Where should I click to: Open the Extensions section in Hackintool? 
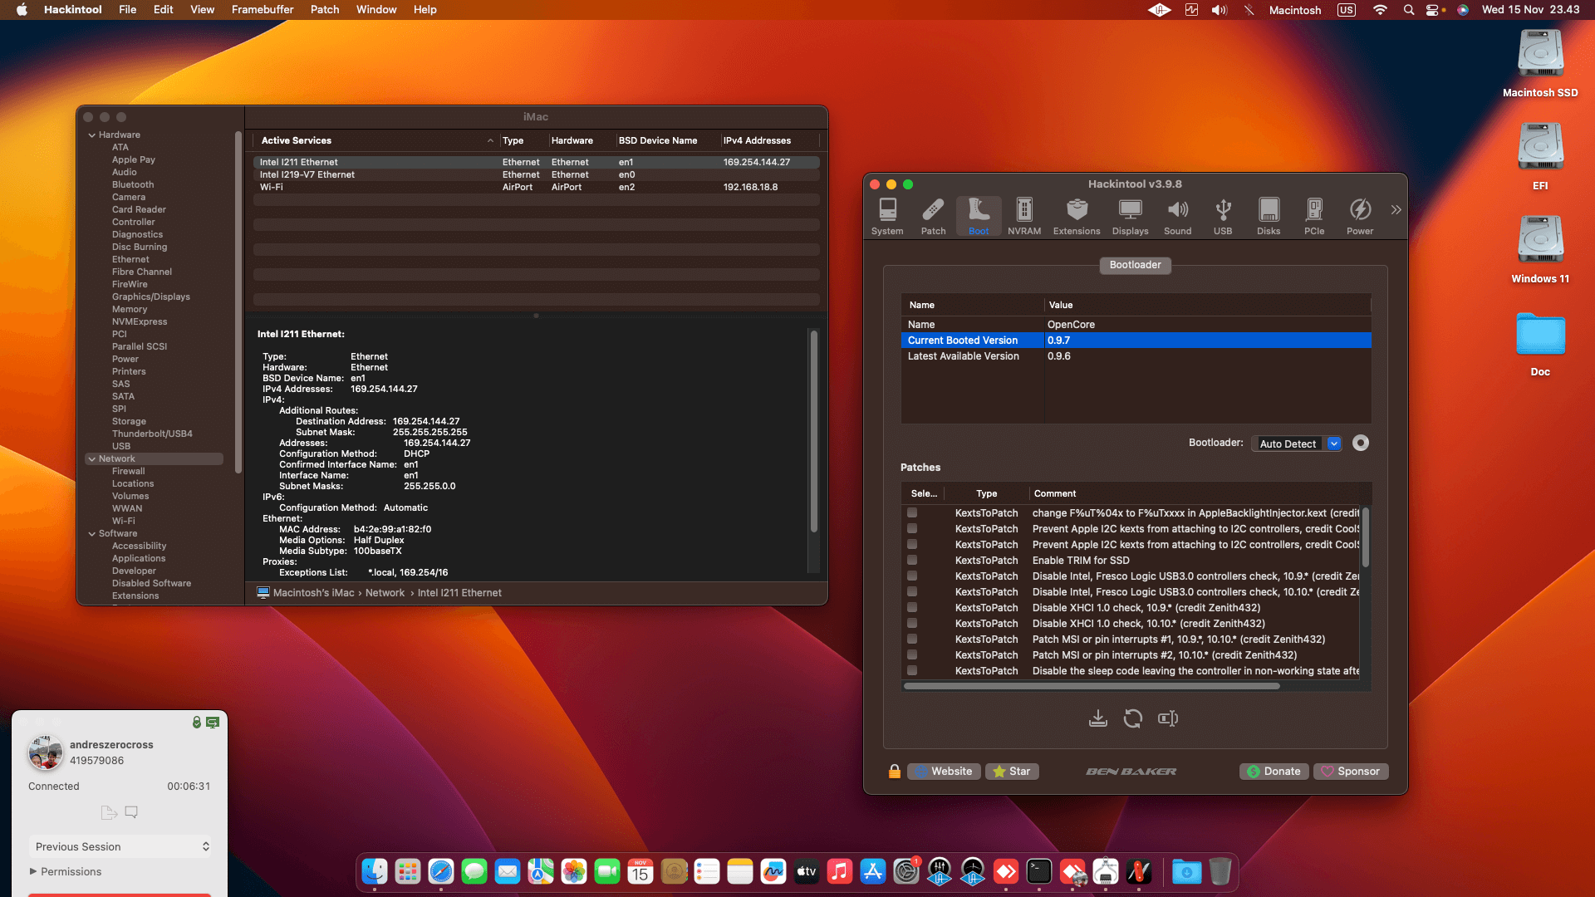[1077, 217]
